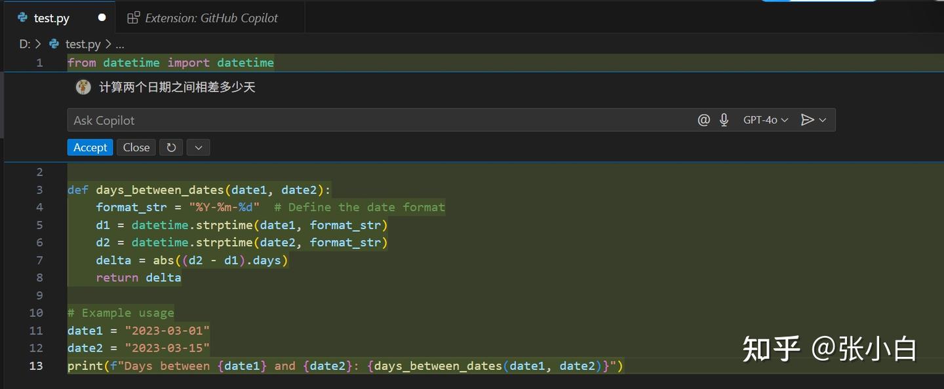This screenshot has height=389, width=944.
Task: Expand the send options chevron
Action: point(823,120)
